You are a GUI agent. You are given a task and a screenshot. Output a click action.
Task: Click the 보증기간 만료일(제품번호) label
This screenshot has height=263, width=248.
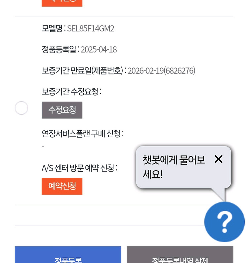pyautogui.click(x=82, y=70)
